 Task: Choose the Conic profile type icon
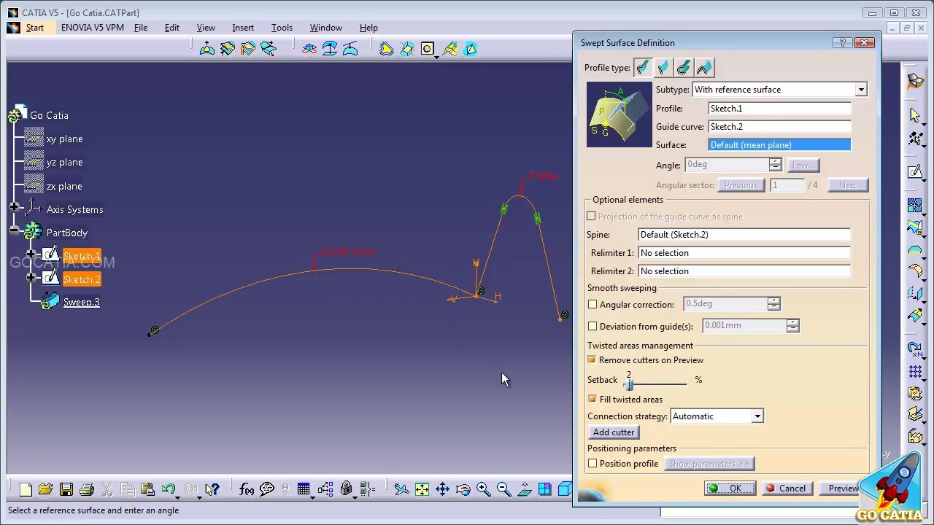point(704,68)
